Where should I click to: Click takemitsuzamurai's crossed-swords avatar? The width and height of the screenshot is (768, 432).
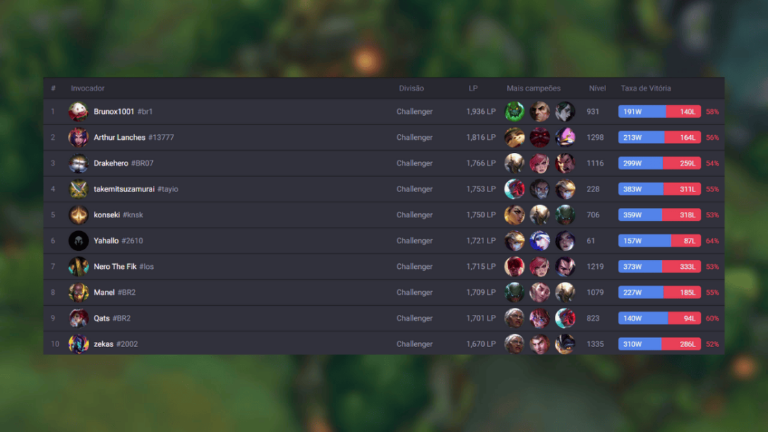click(x=78, y=189)
